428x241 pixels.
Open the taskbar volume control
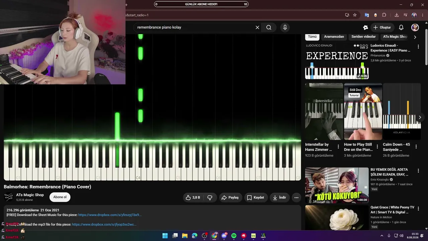[x=401, y=236]
